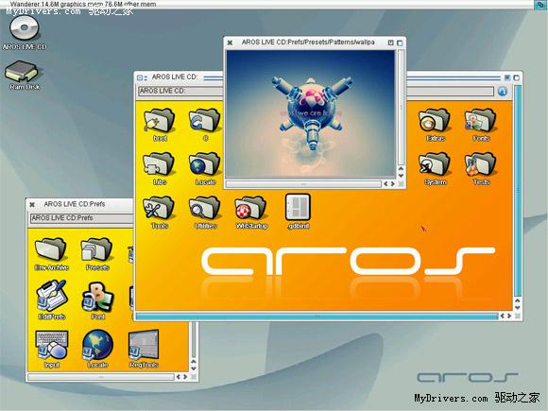Image resolution: width=548 pixels, height=411 pixels.
Task: Click the Prefs window horizontal scrollbar
Action: click(x=101, y=377)
